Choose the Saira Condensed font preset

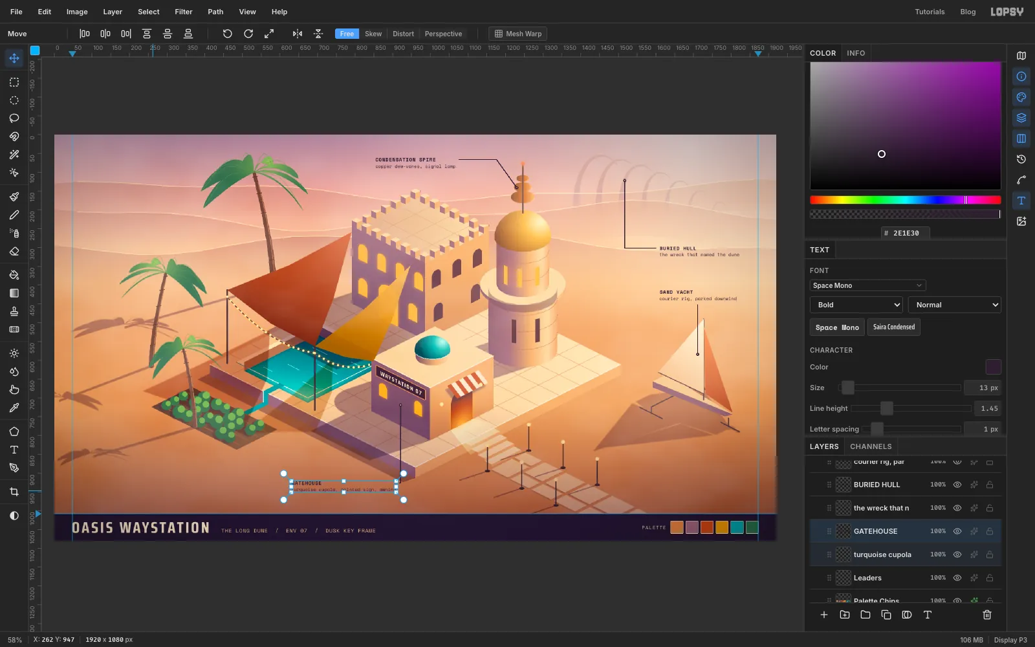click(x=894, y=327)
